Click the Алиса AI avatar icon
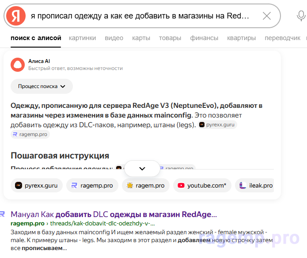 click(18, 65)
